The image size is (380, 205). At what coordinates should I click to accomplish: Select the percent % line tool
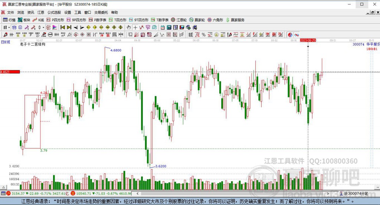click(204, 35)
